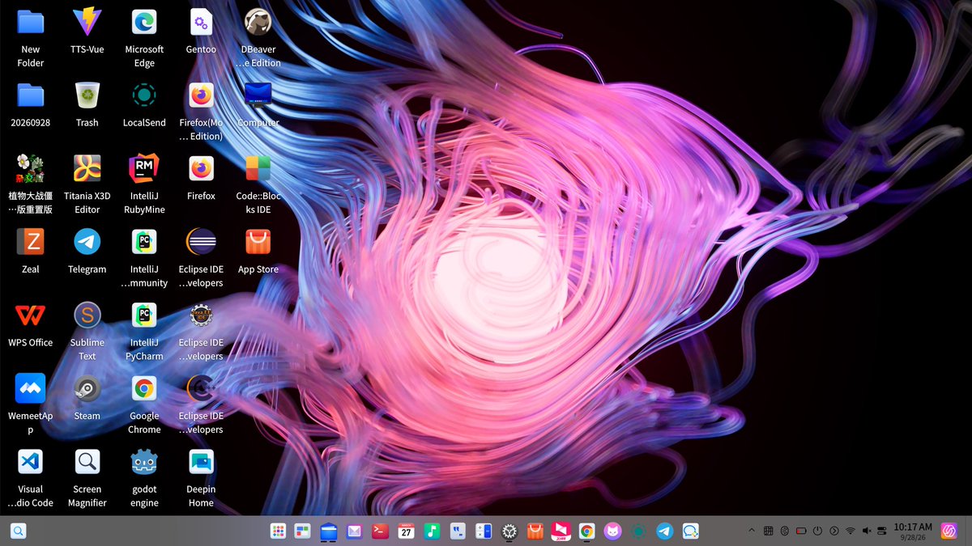The image size is (972, 546).
Task: Open the quick settings toggles panel
Action: [882, 531]
